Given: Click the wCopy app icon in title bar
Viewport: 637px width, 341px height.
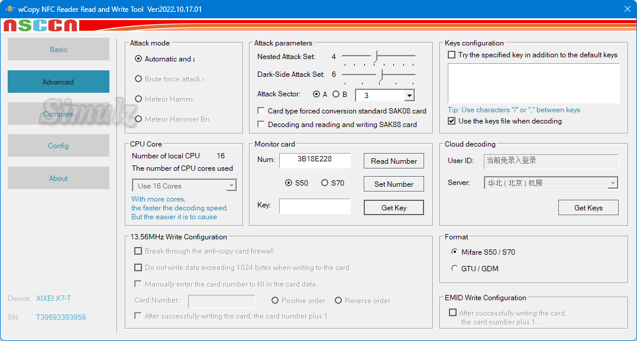Looking at the screenshot, I should click(x=9, y=9).
